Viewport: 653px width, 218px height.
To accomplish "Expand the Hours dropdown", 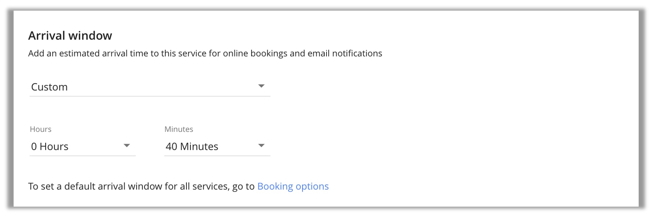I will 82,146.
